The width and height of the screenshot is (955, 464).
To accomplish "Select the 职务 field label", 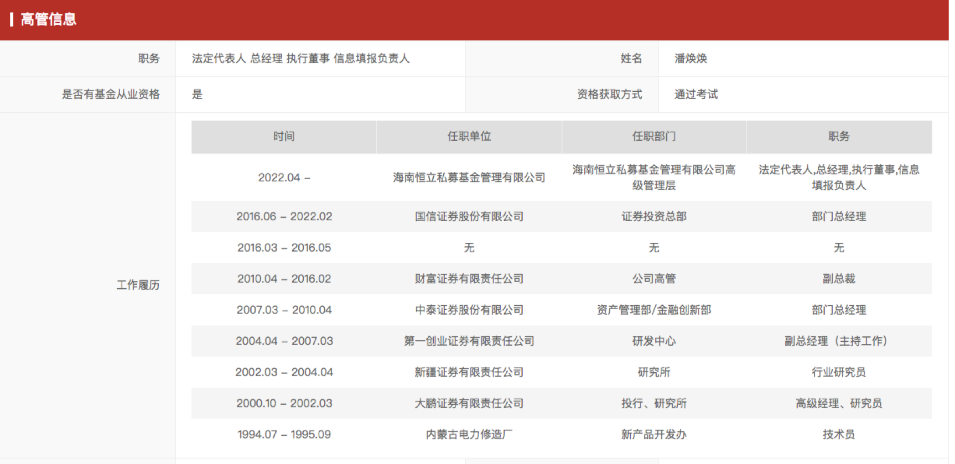I will coord(149,58).
